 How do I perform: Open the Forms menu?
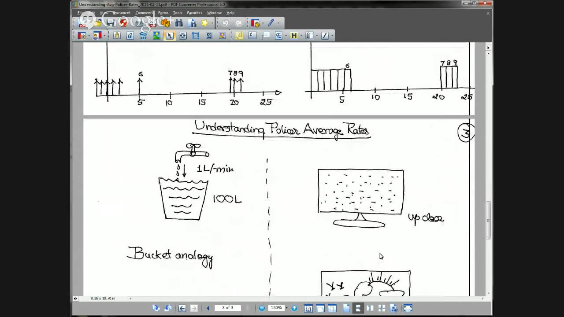tap(163, 13)
